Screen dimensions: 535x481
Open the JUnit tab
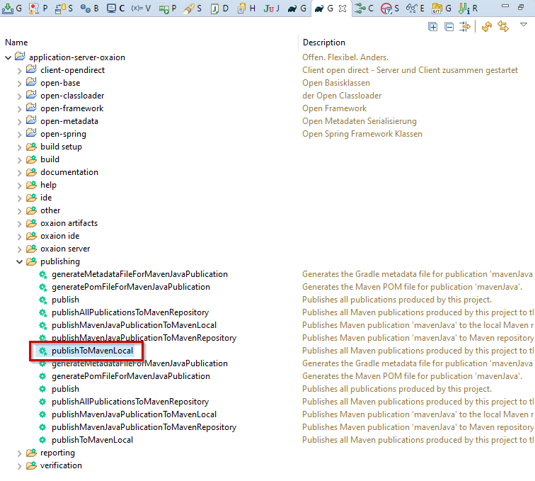click(x=272, y=9)
